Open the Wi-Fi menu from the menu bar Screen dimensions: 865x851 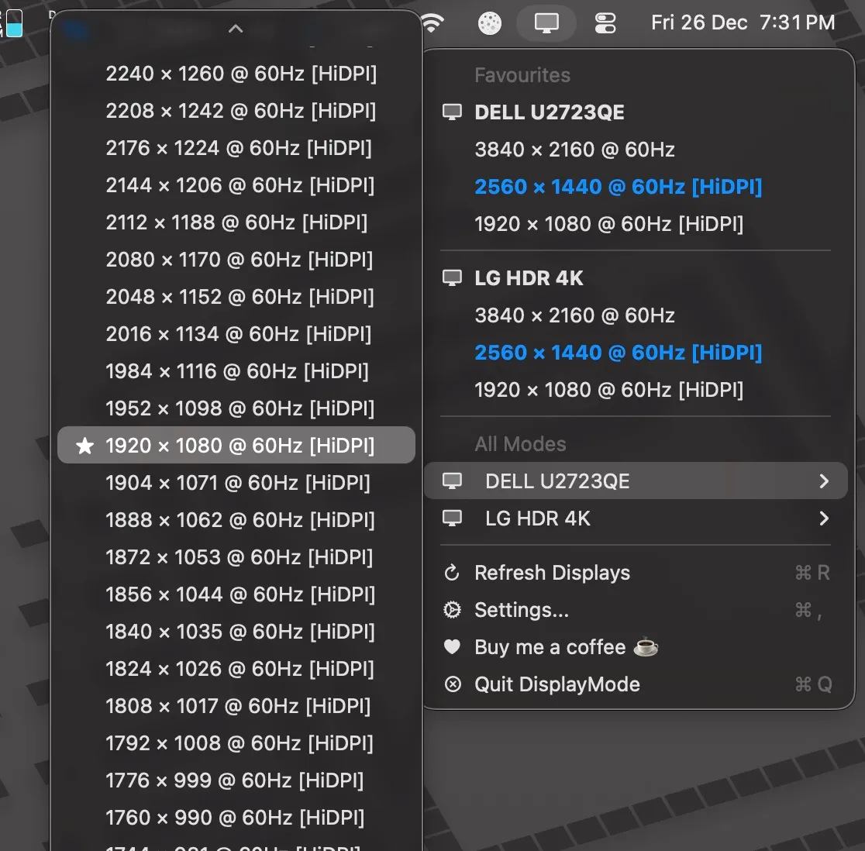pyautogui.click(x=432, y=22)
